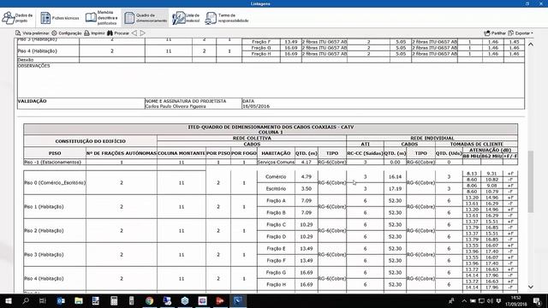Viewport: 548px width, 308px height.
Task: Open the Configuração settings
Action: click(x=67, y=33)
